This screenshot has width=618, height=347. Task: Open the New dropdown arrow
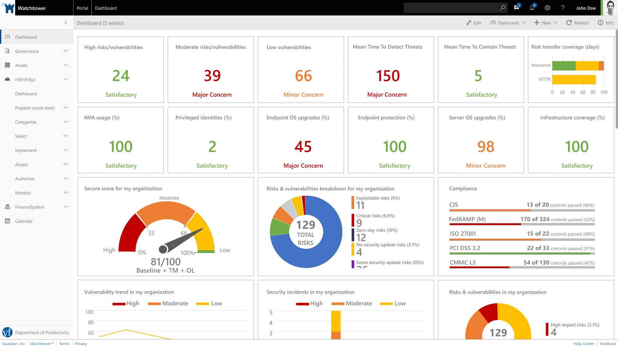click(x=555, y=23)
